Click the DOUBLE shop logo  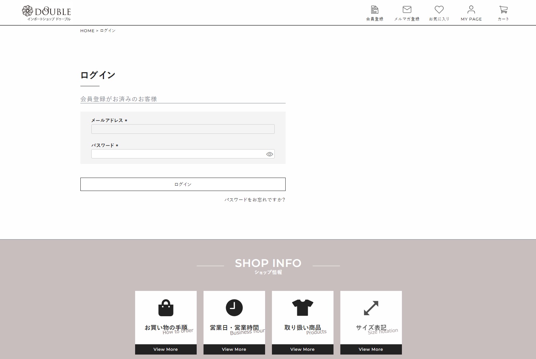click(47, 13)
